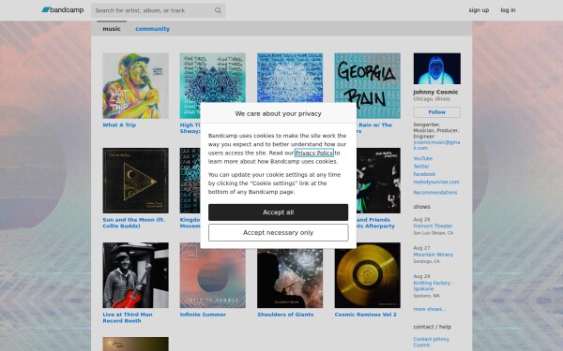Switch to the music tab
563x351 pixels.
[x=112, y=29]
